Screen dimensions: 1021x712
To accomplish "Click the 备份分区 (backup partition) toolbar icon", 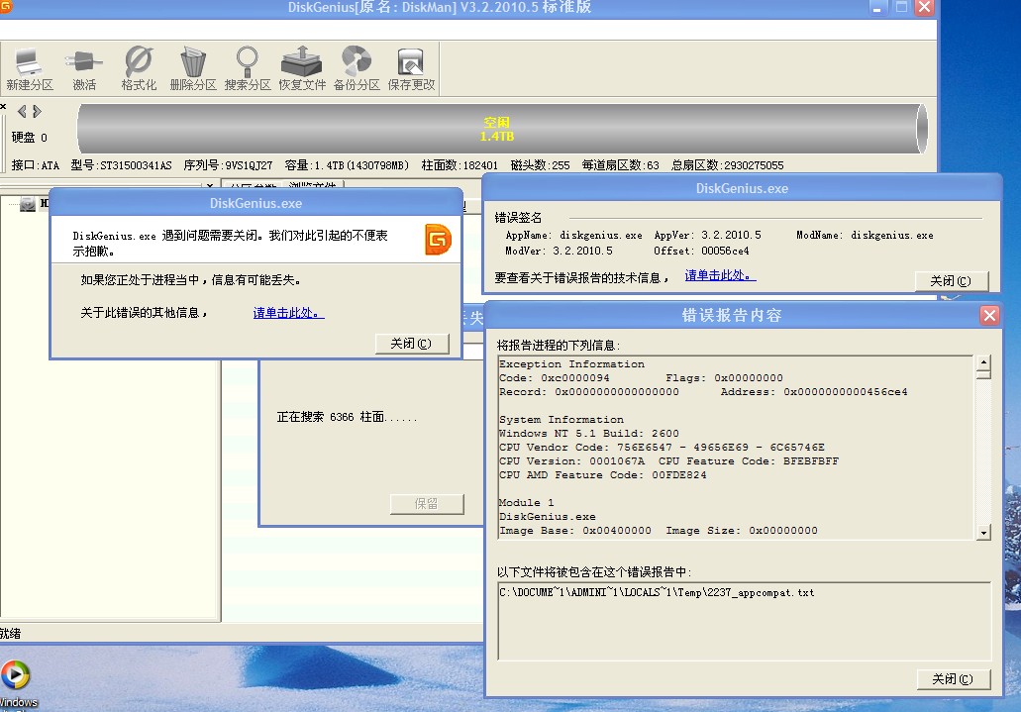I will tap(357, 69).
